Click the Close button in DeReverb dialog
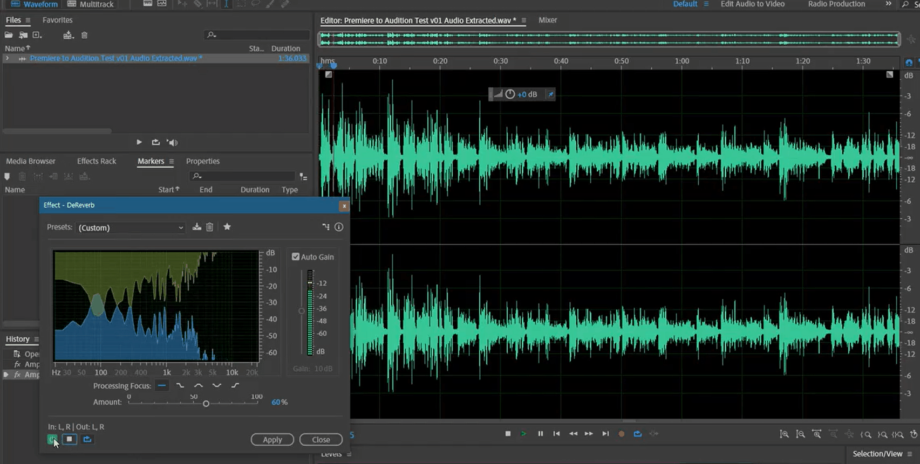Viewport: 920px width, 464px height. click(321, 440)
